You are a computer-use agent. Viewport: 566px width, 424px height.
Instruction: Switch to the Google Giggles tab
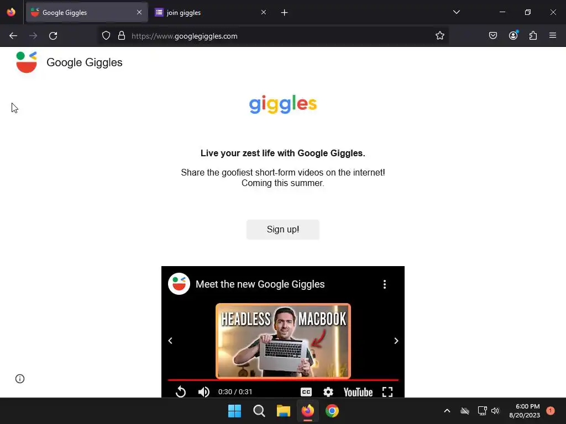(87, 13)
